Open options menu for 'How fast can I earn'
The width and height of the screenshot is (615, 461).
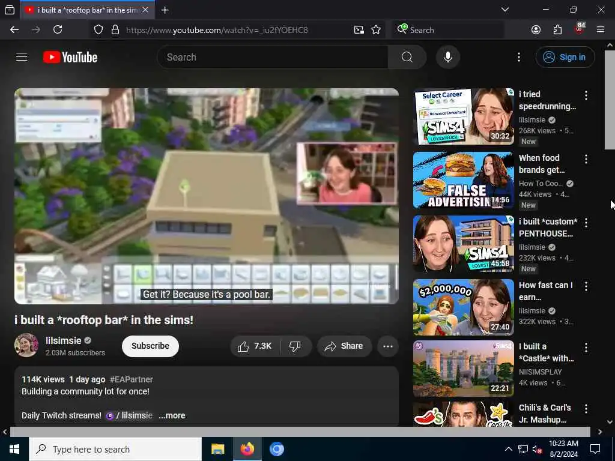coord(586,286)
